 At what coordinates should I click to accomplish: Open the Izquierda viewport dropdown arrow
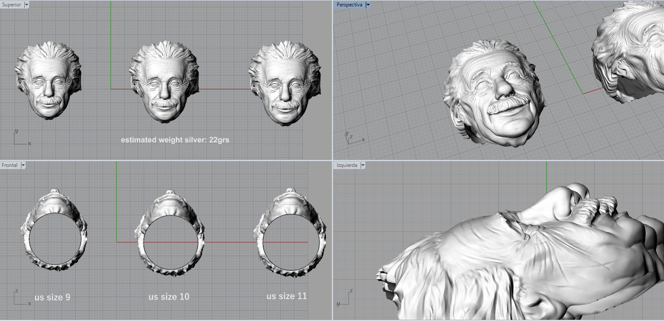pyautogui.click(x=362, y=165)
